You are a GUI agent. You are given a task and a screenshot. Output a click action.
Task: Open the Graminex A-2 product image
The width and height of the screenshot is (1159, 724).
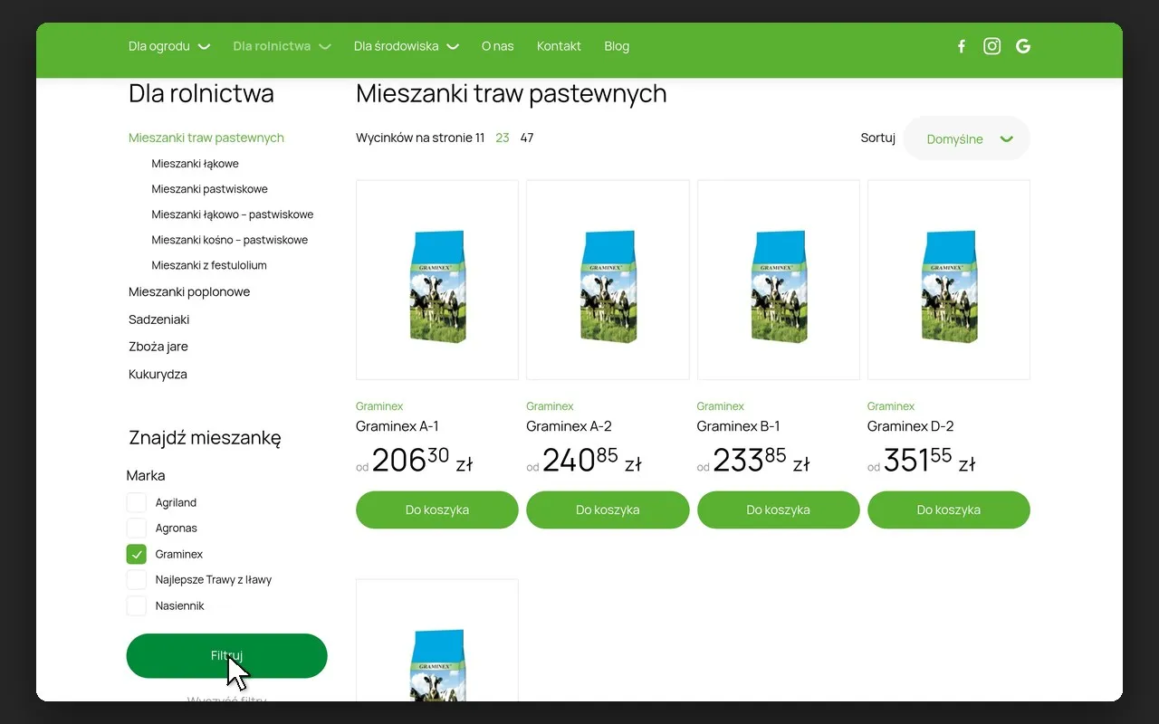coord(608,280)
